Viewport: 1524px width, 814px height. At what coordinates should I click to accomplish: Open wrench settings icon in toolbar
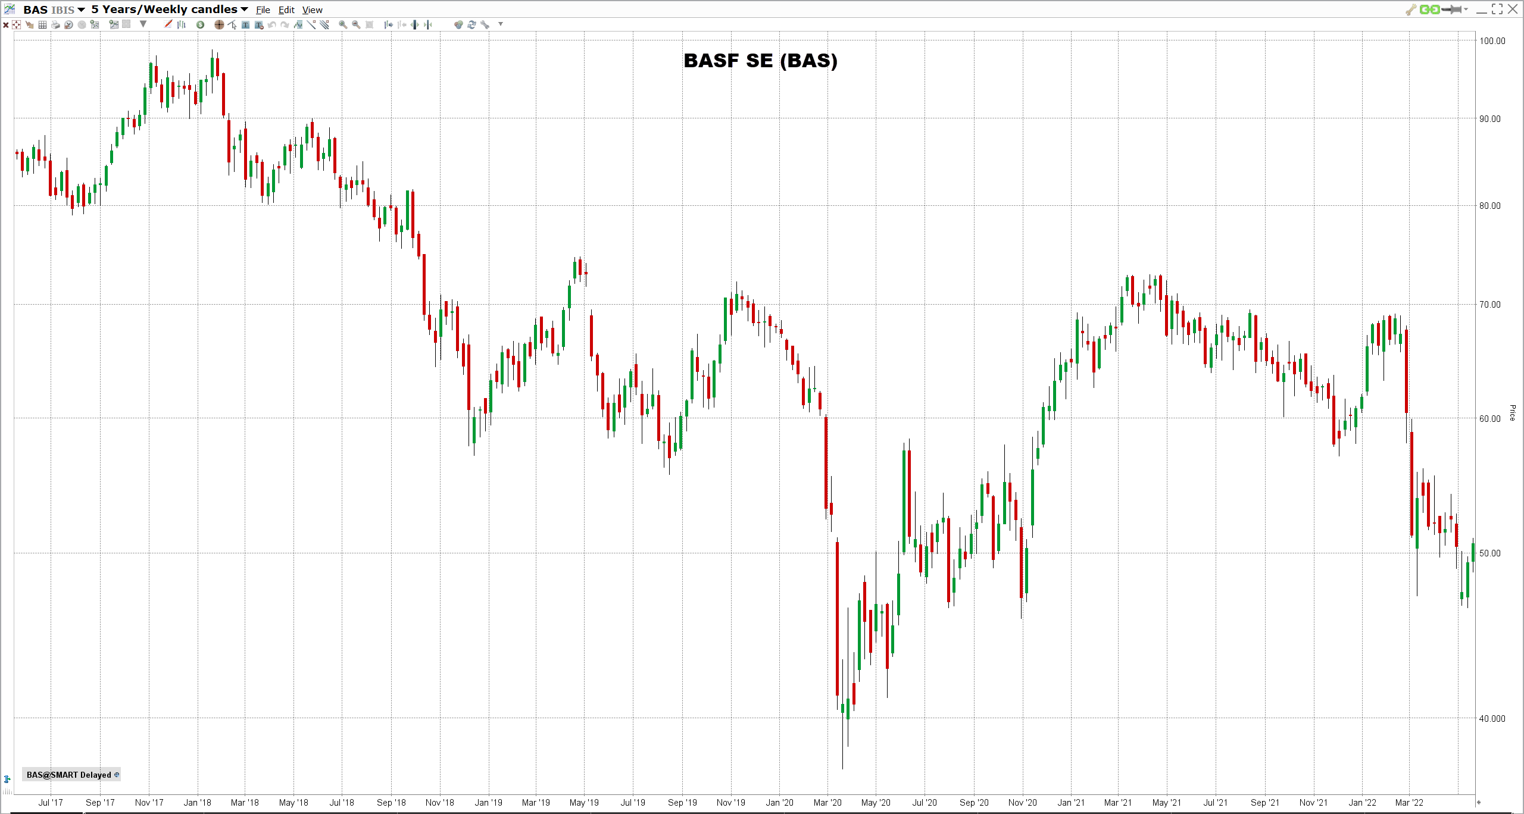click(485, 25)
